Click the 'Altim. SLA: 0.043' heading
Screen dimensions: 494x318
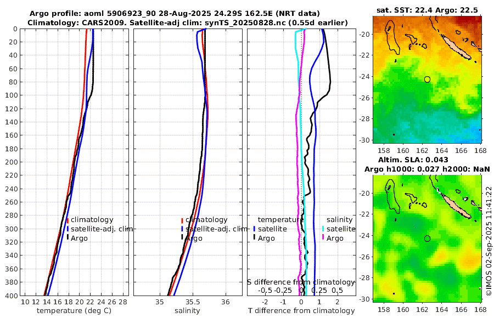tap(413, 160)
